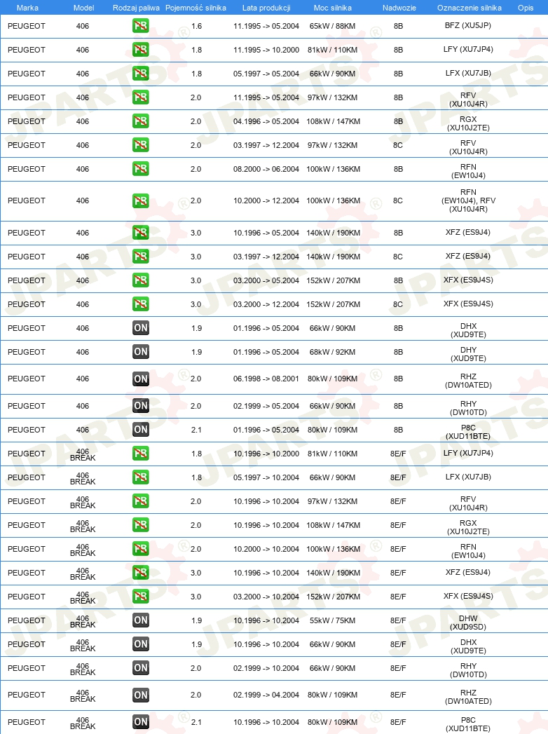
Task: Click the ON diesel icon in the 06.1998 -> 08.2001 row
Action: point(140,379)
